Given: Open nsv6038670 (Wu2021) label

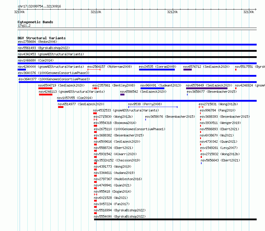Looking at the screenshot, I should pos(217,135).
